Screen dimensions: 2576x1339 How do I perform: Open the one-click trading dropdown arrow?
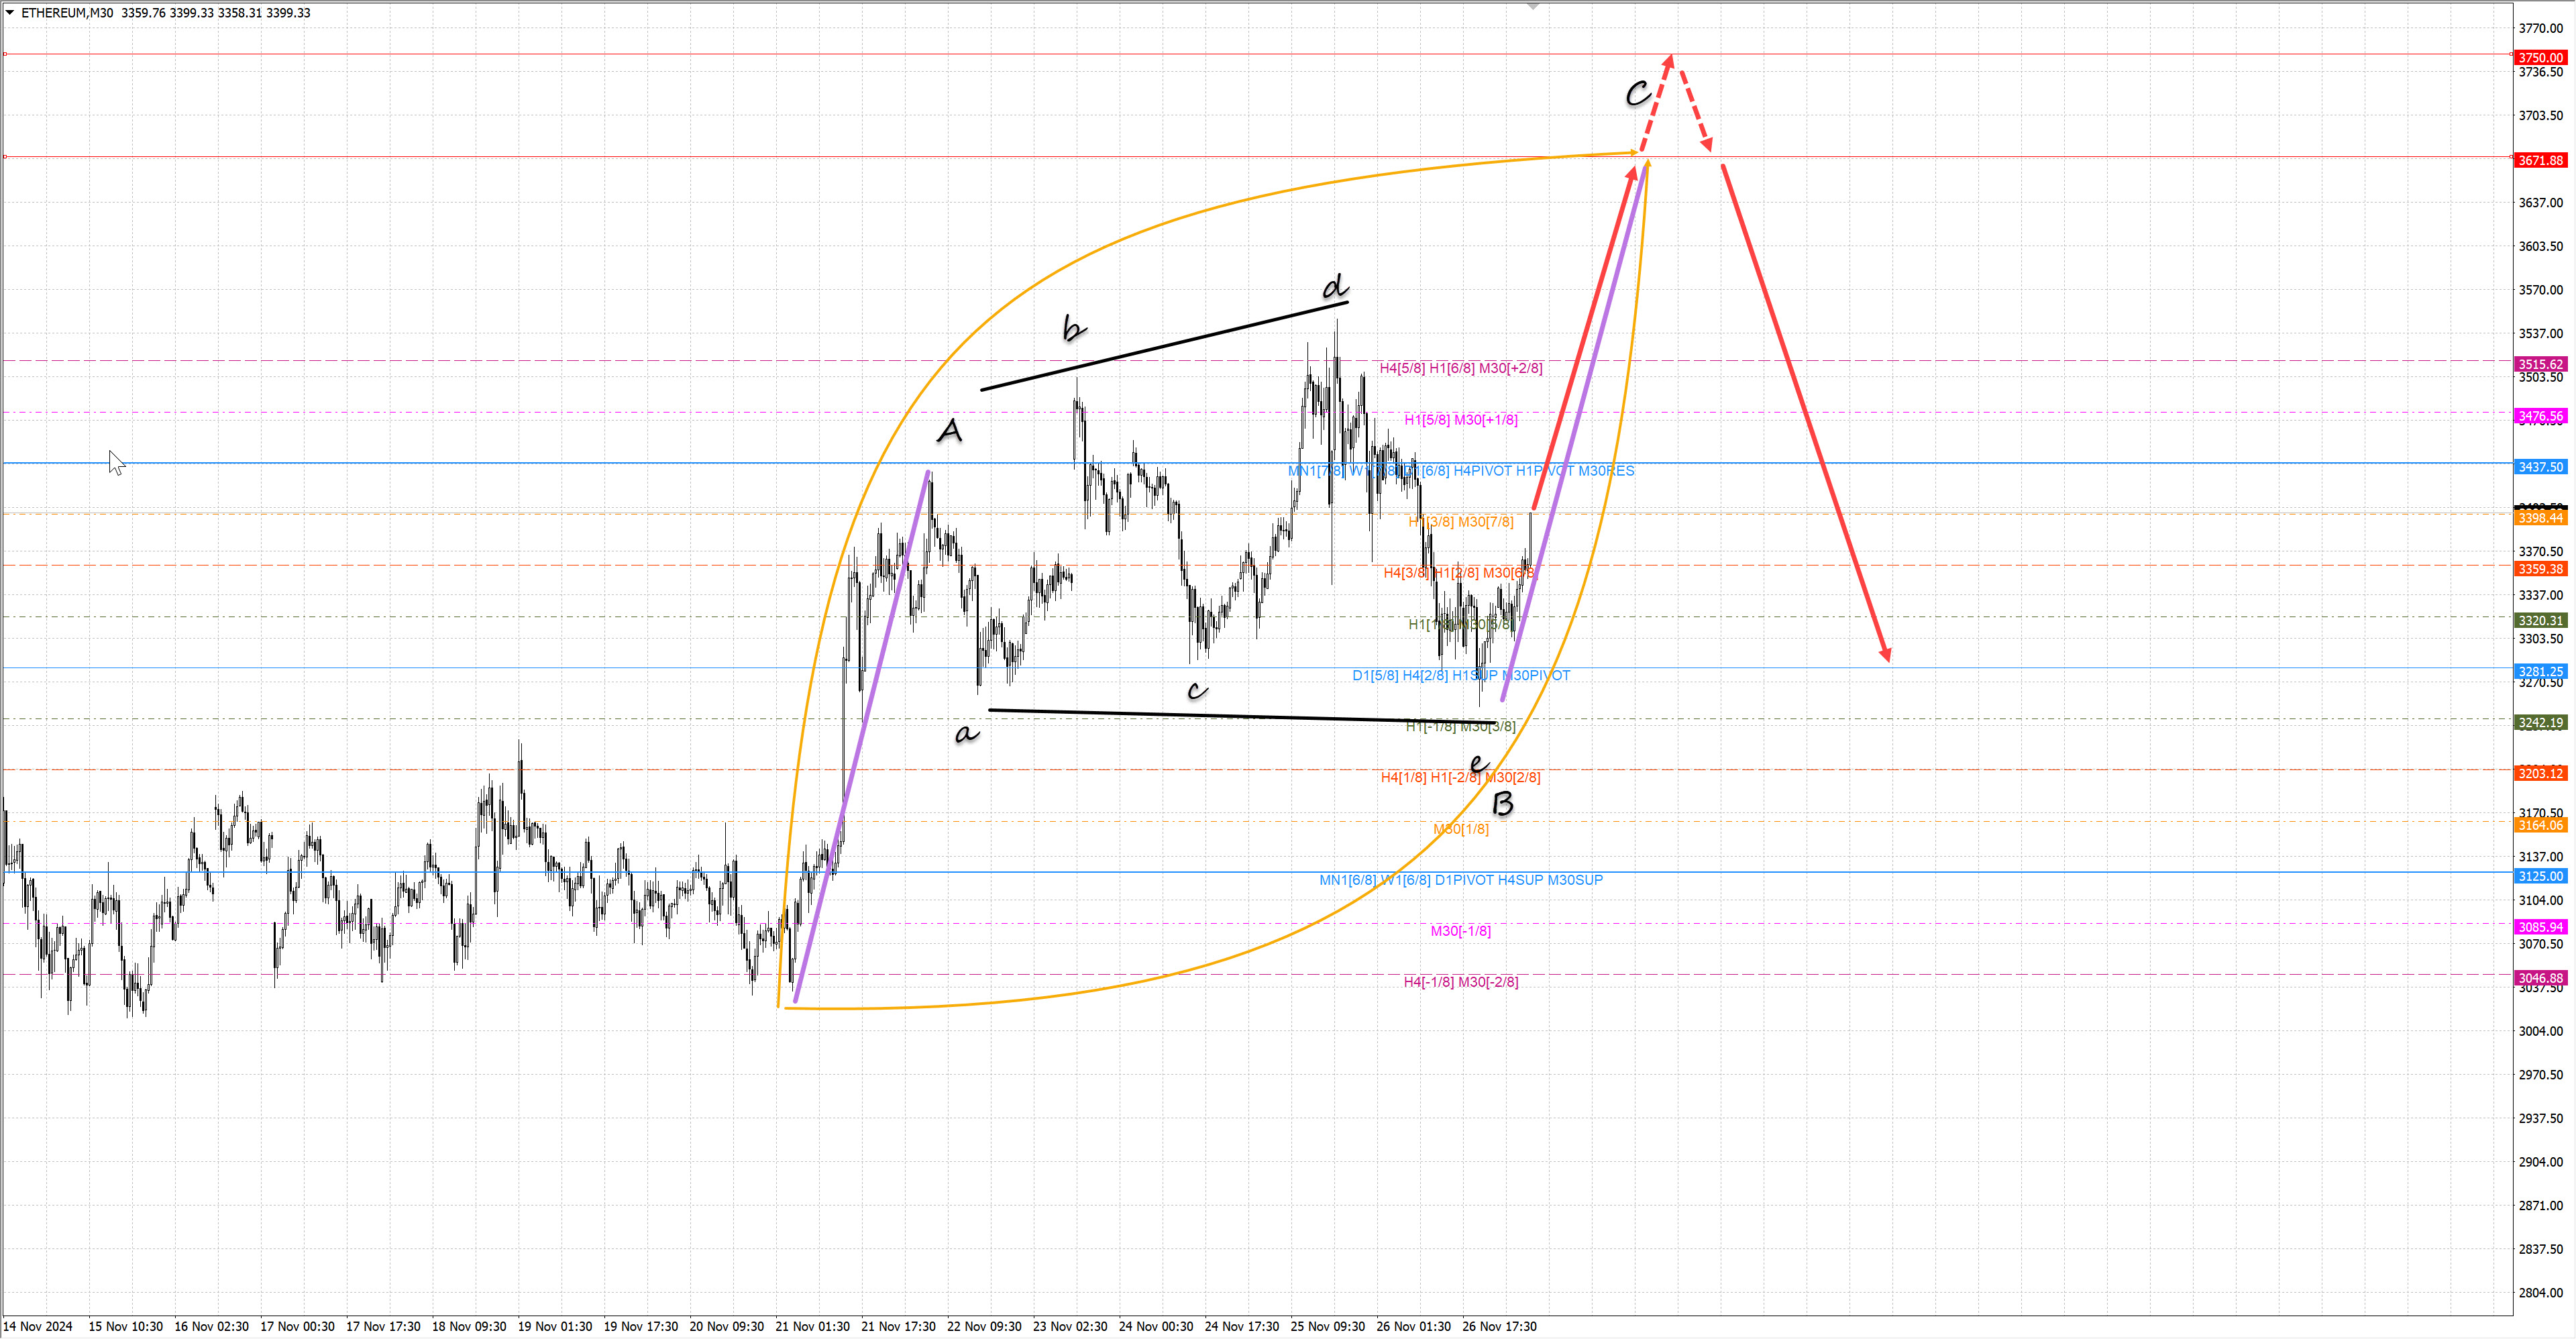pos(10,13)
